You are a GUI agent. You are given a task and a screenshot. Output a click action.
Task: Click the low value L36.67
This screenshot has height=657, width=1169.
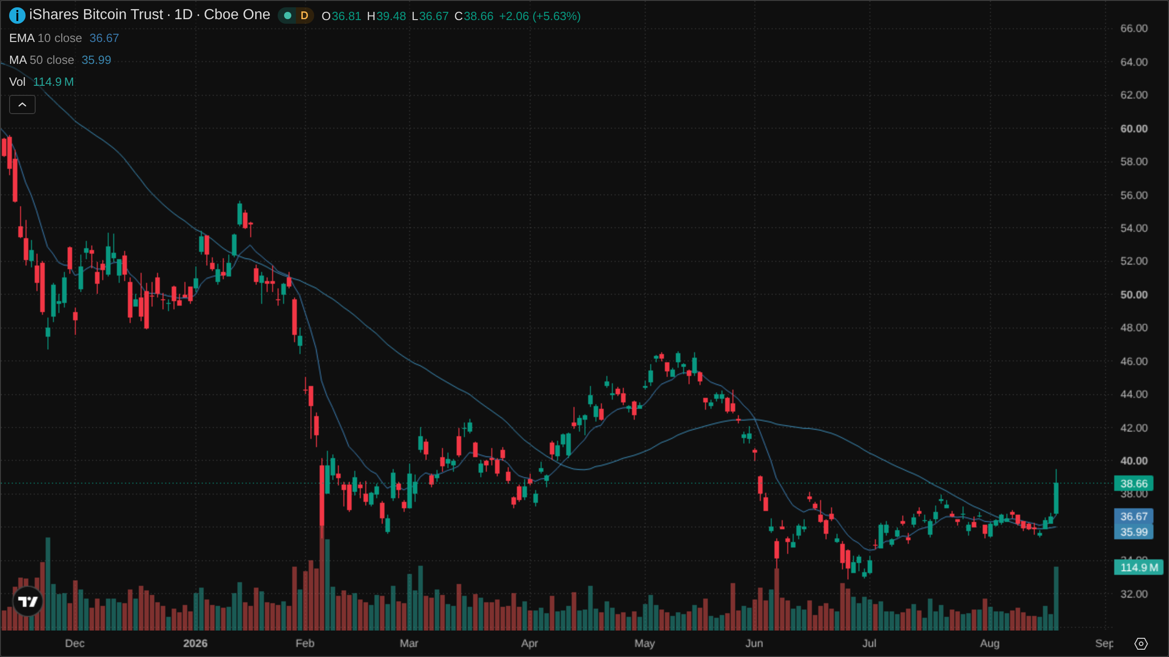pyautogui.click(x=430, y=16)
